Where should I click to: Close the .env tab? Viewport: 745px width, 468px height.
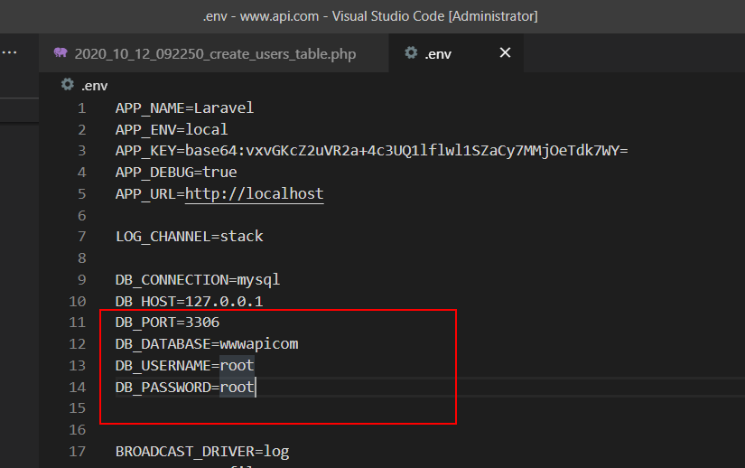[505, 52]
